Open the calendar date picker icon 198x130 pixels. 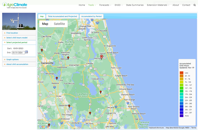27,52
